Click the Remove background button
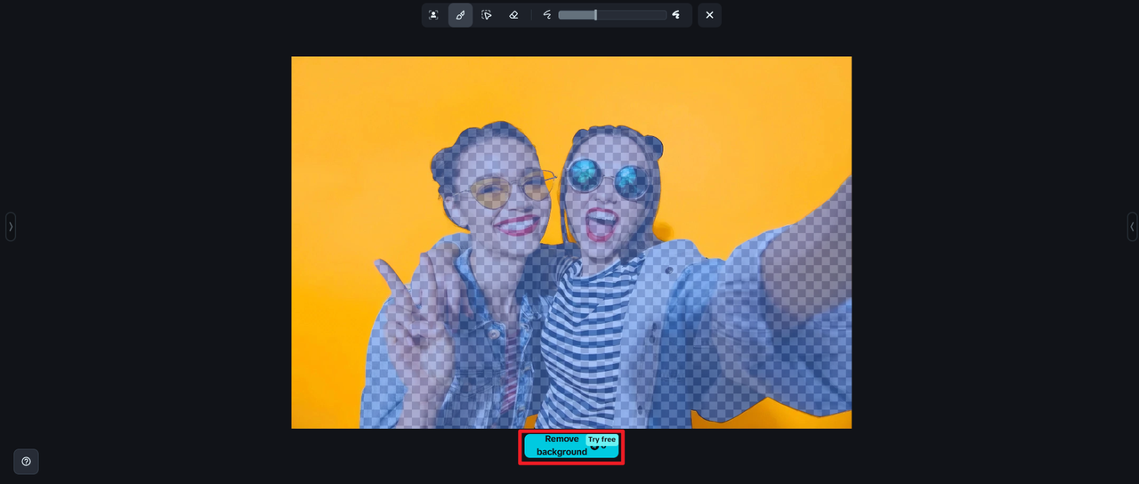 point(571,447)
